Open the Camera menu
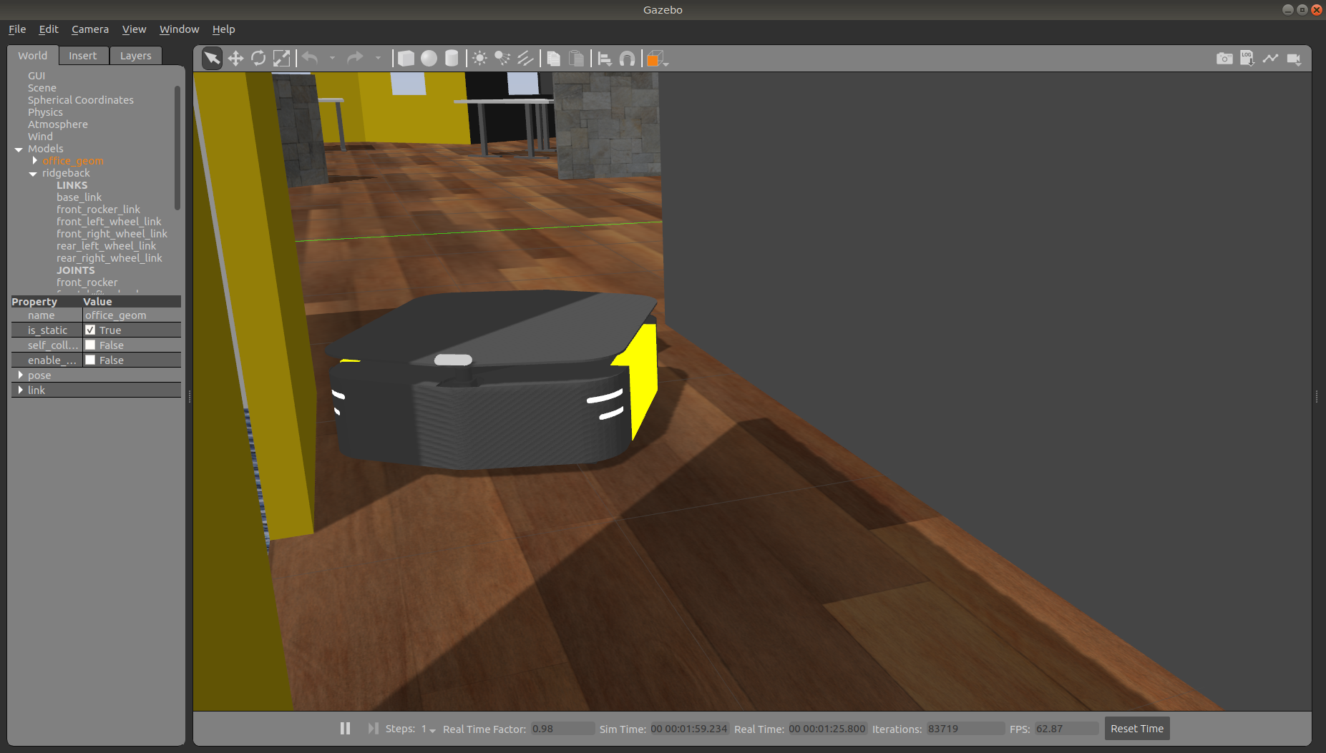 point(90,29)
